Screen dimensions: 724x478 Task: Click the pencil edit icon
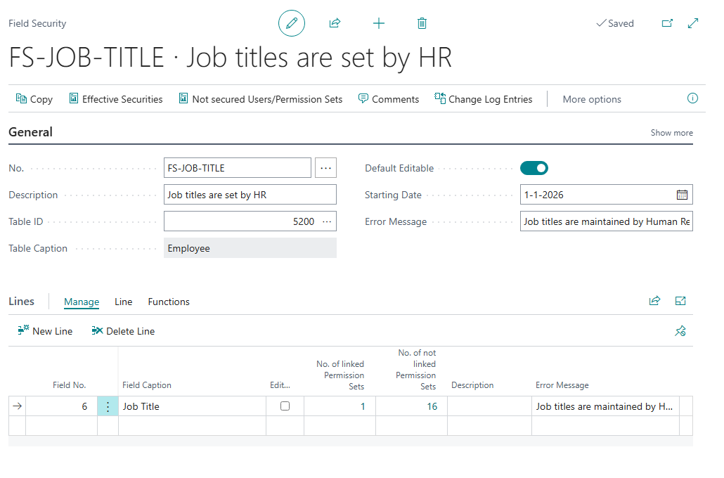click(x=291, y=23)
